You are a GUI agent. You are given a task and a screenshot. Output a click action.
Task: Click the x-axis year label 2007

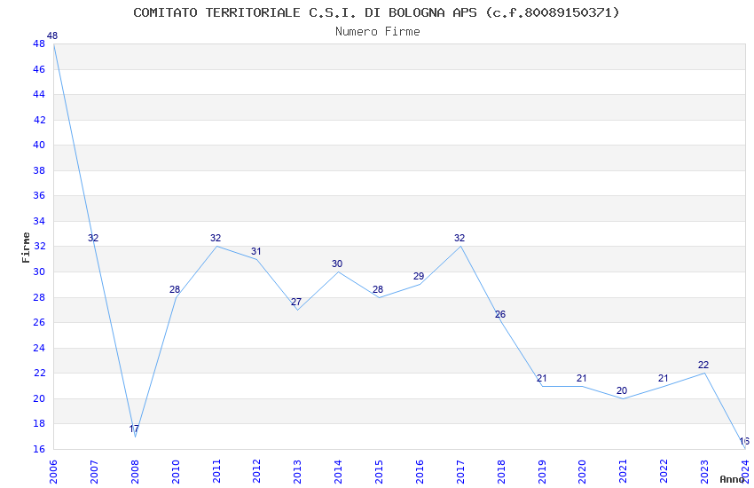94,472
